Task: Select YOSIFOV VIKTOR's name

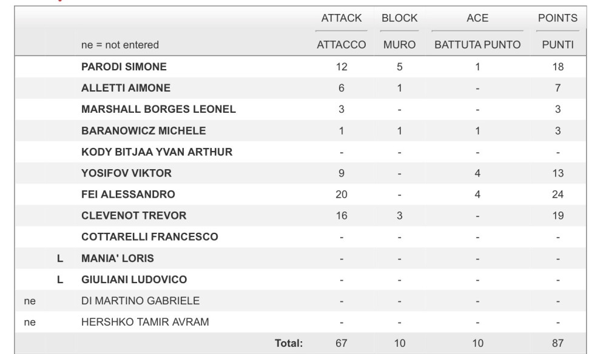Action: pyautogui.click(x=126, y=173)
